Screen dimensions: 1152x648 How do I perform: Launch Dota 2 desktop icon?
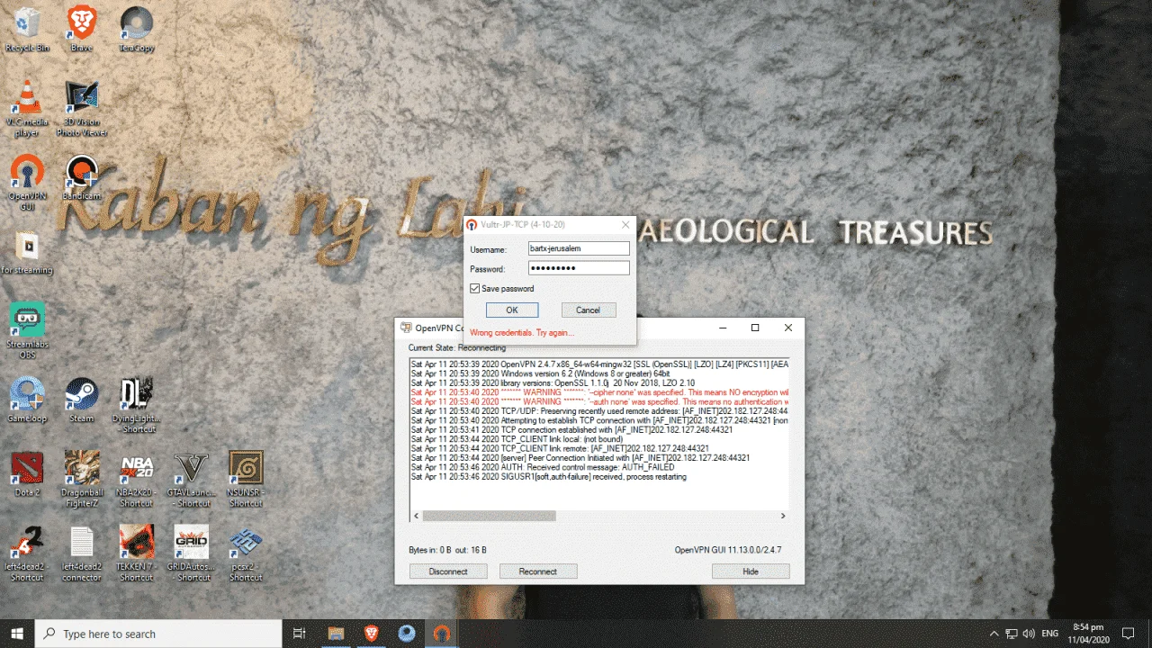(x=27, y=474)
